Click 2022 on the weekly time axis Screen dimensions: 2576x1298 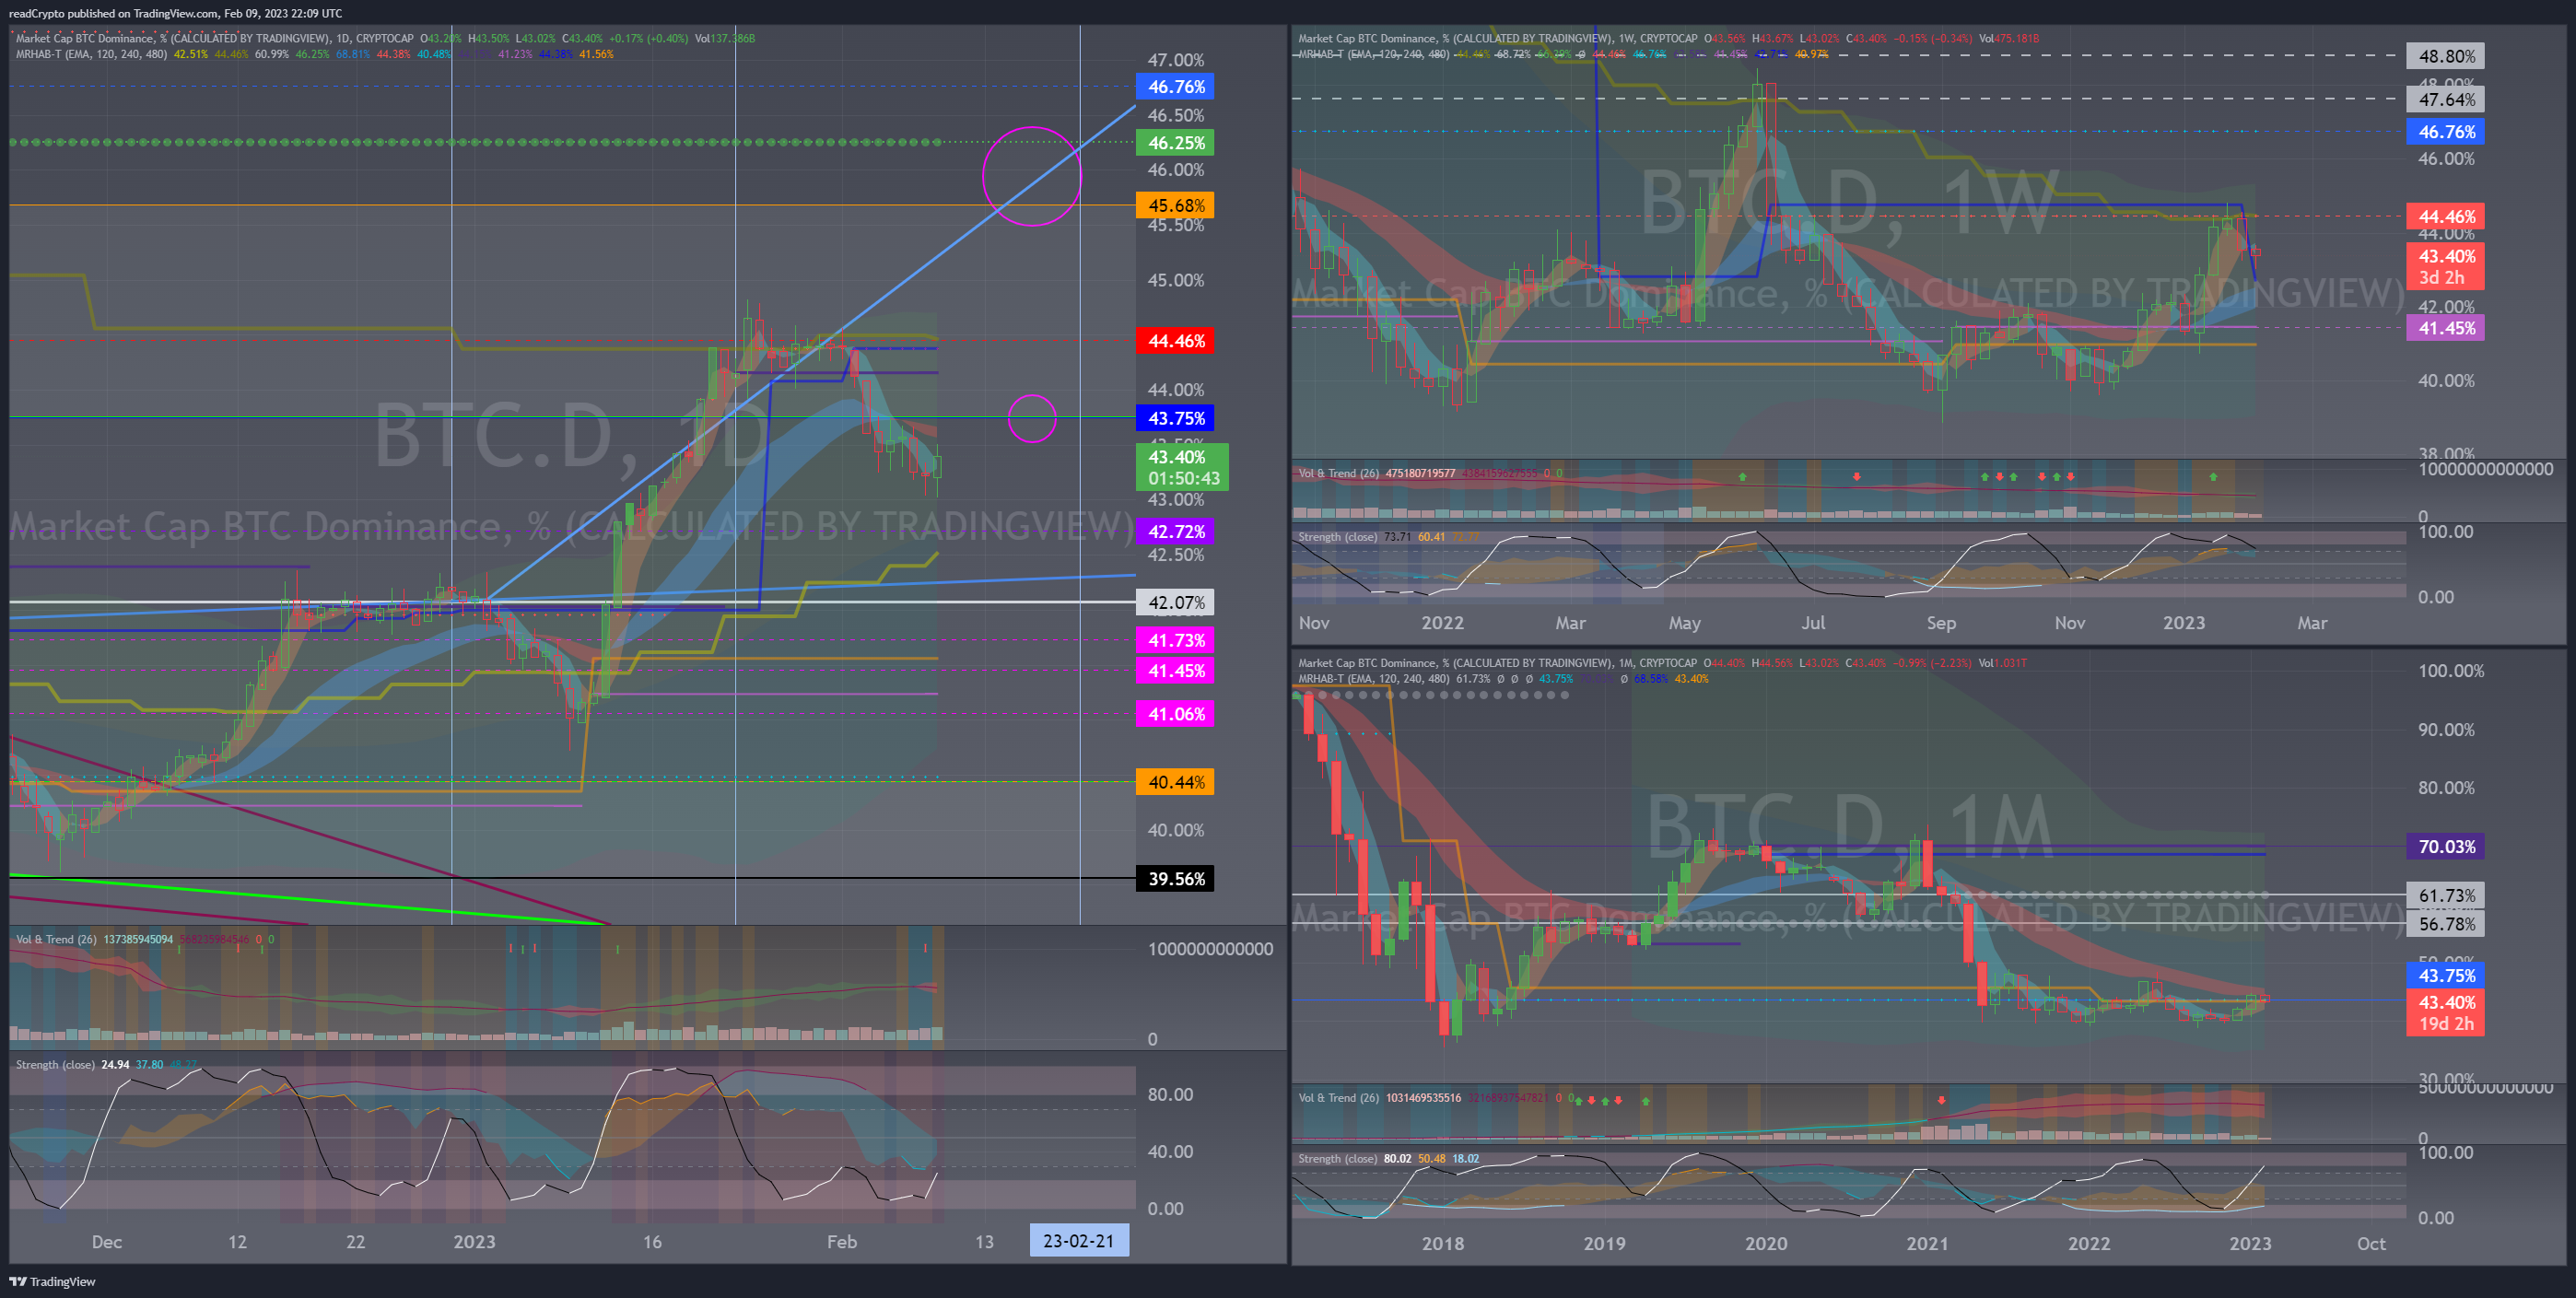(x=1442, y=623)
